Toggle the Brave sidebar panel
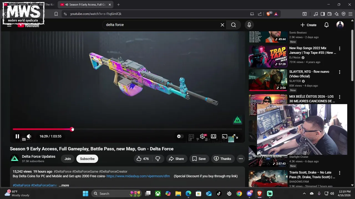Viewport: 355px width, 199px height. [x=323, y=14]
